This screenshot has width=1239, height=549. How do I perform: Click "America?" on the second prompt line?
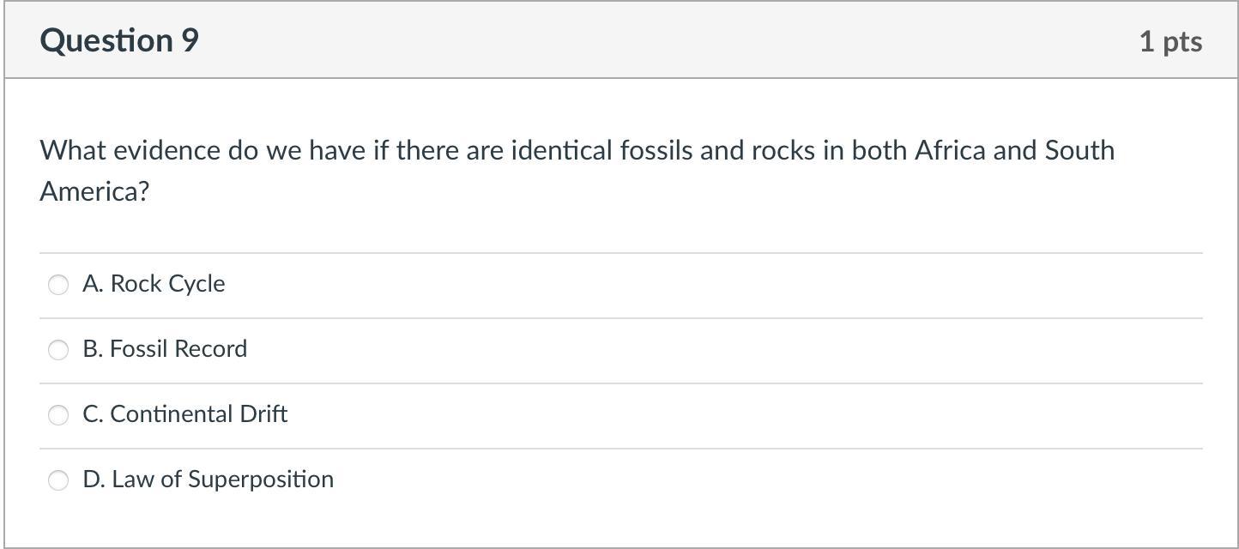94,191
